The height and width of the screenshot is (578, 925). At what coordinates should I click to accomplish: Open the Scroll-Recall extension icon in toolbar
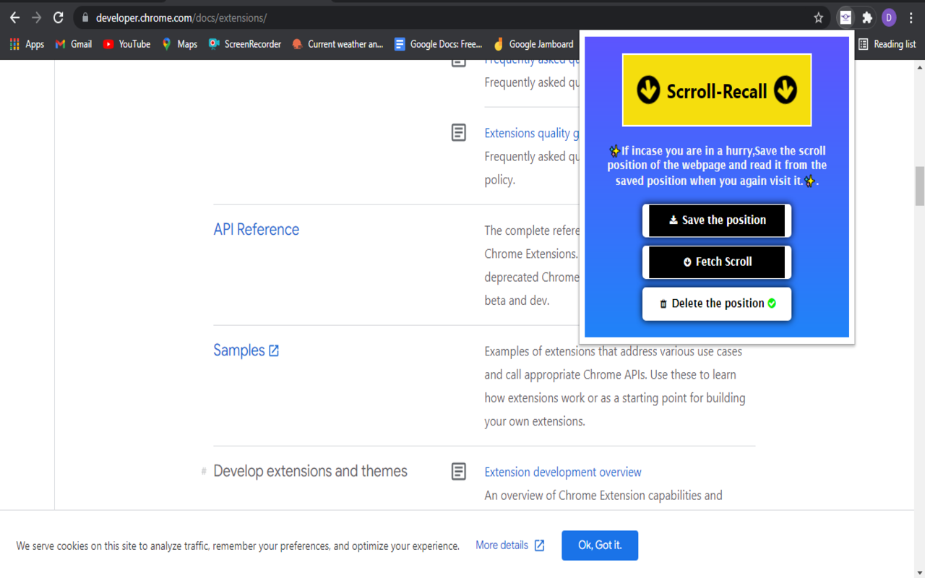pyautogui.click(x=845, y=18)
